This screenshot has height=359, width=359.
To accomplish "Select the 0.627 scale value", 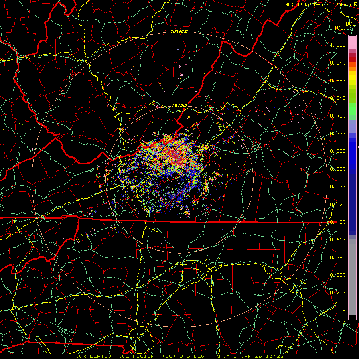I will tap(338, 169).
